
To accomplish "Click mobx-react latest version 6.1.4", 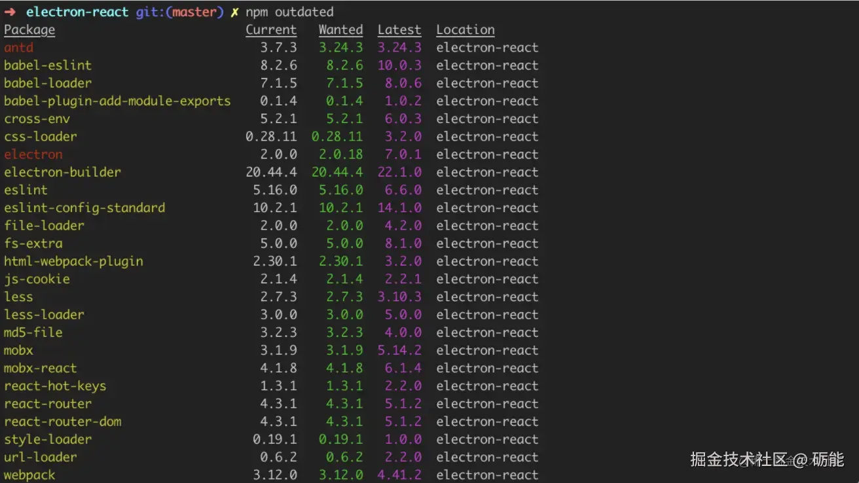I will coord(403,368).
